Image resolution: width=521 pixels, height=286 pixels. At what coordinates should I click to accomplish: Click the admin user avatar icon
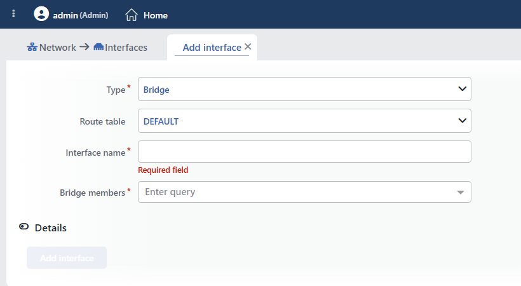pyautogui.click(x=41, y=13)
